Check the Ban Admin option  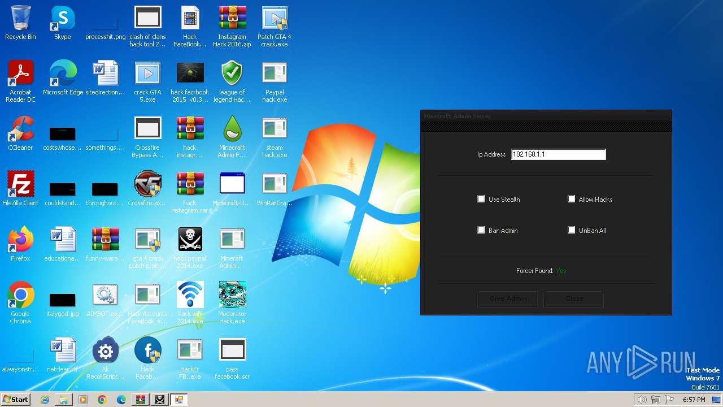point(481,230)
